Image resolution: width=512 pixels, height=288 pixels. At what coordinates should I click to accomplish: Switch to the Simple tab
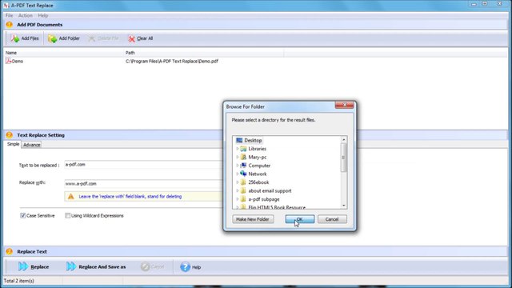[14, 144]
